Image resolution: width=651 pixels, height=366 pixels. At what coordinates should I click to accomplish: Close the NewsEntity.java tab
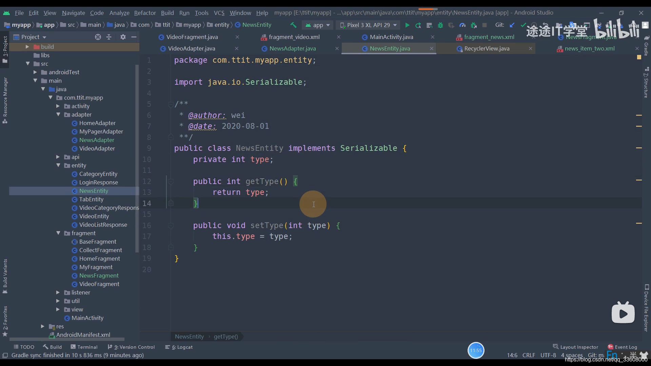pyautogui.click(x=431, y=48)
